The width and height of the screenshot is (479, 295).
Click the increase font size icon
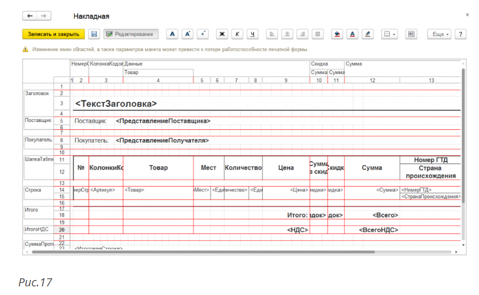[187, 35]
